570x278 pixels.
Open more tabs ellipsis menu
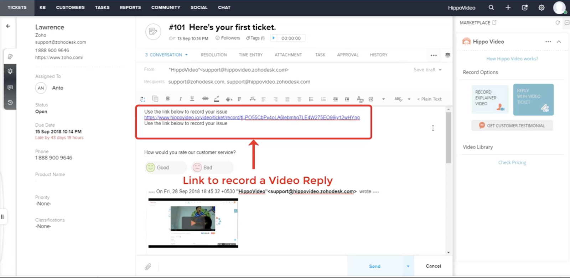tap(434, 55)
